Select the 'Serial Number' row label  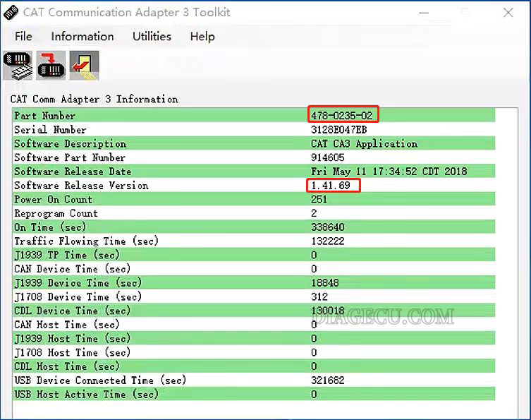[50, 129]
